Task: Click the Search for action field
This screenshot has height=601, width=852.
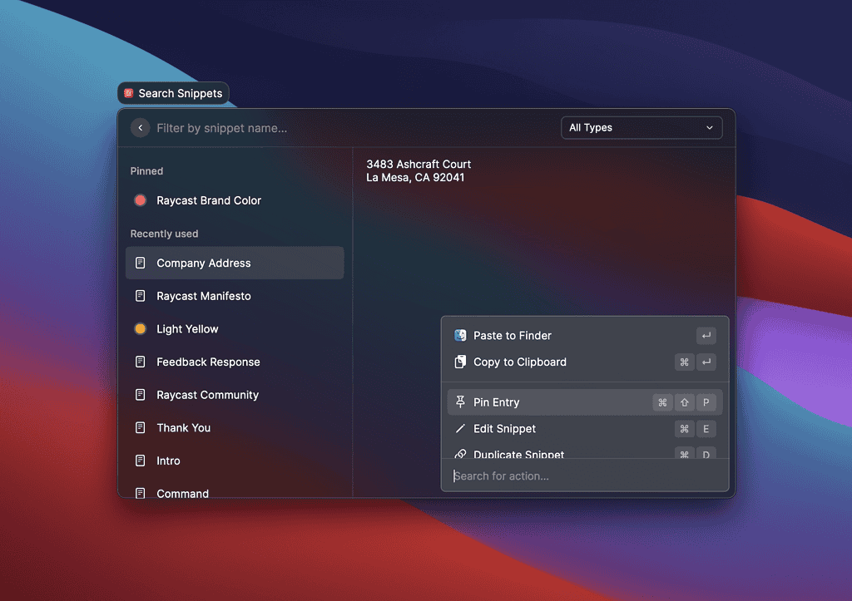Action: (x=585, y=476)
